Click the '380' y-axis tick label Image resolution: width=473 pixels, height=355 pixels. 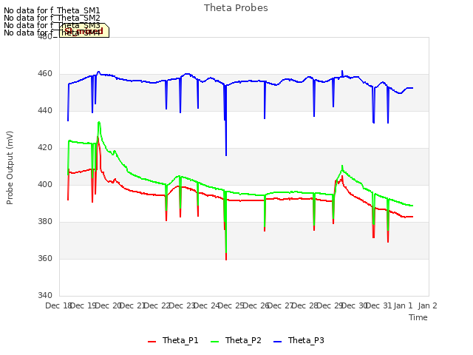pos(45,222)
